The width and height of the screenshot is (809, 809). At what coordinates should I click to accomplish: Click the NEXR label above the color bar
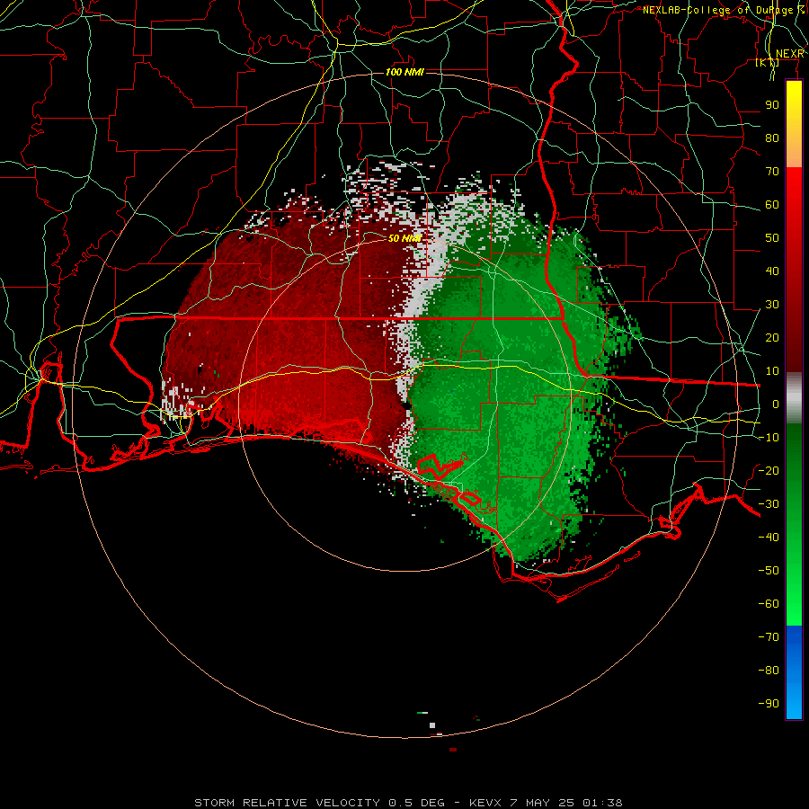[x=790, y=54]
